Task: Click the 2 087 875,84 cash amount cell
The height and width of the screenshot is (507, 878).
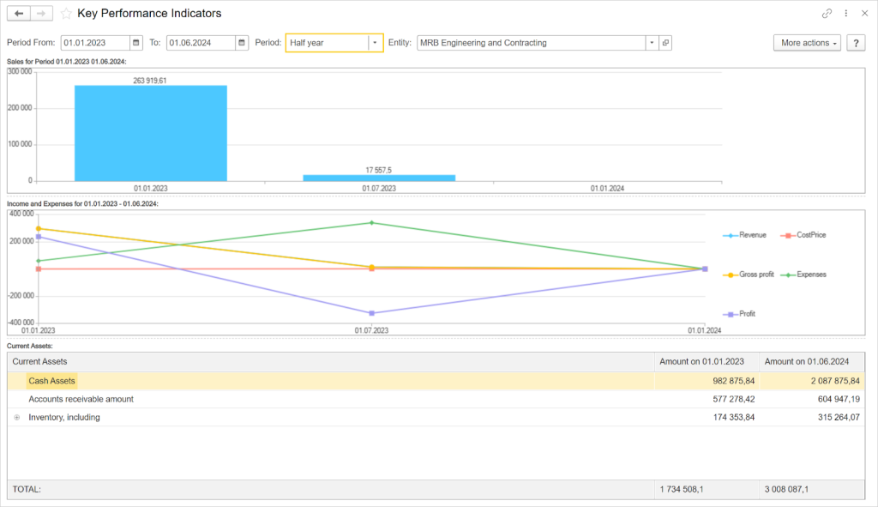Action: coord(812,381)
